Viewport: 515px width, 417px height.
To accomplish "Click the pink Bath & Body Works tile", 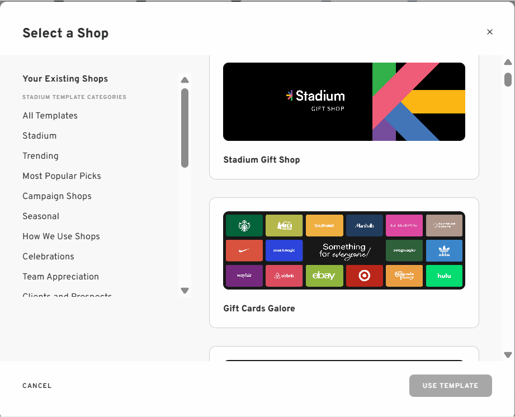I will click(404, 226).
